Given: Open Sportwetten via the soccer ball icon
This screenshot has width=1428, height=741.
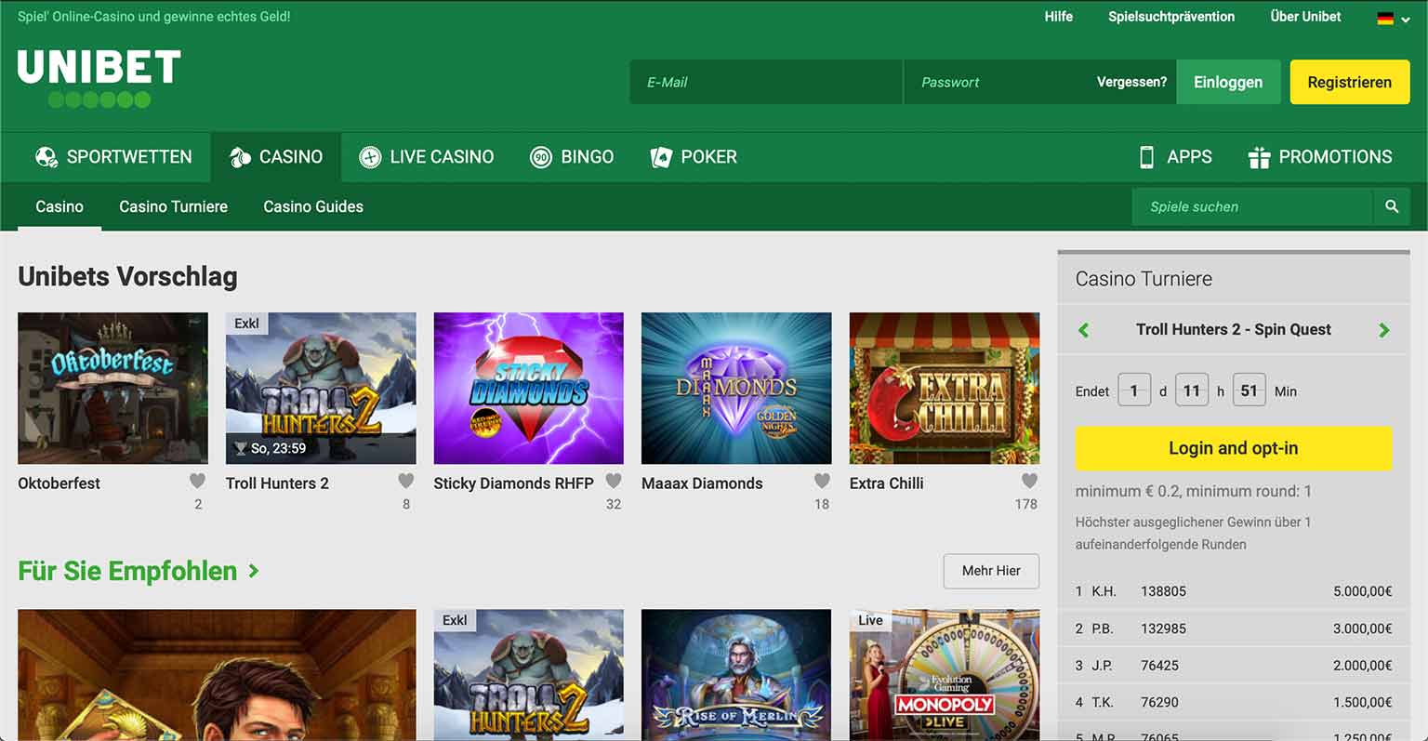Looking at the screenshot, I should [x=46, y=157].
